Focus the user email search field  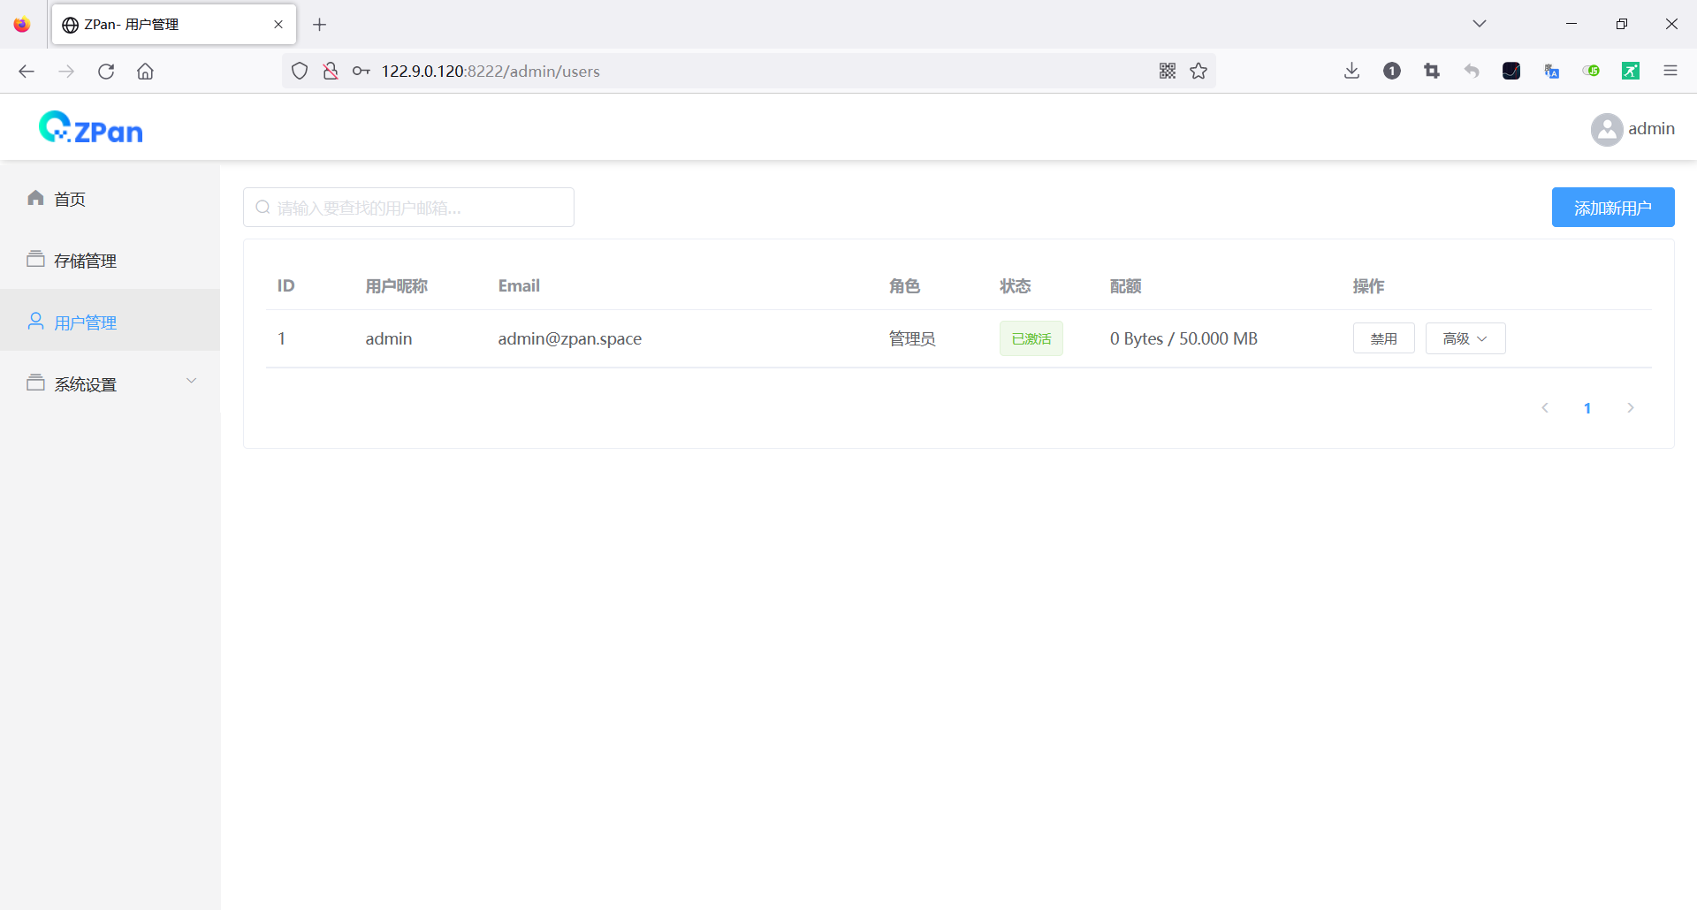408,208
